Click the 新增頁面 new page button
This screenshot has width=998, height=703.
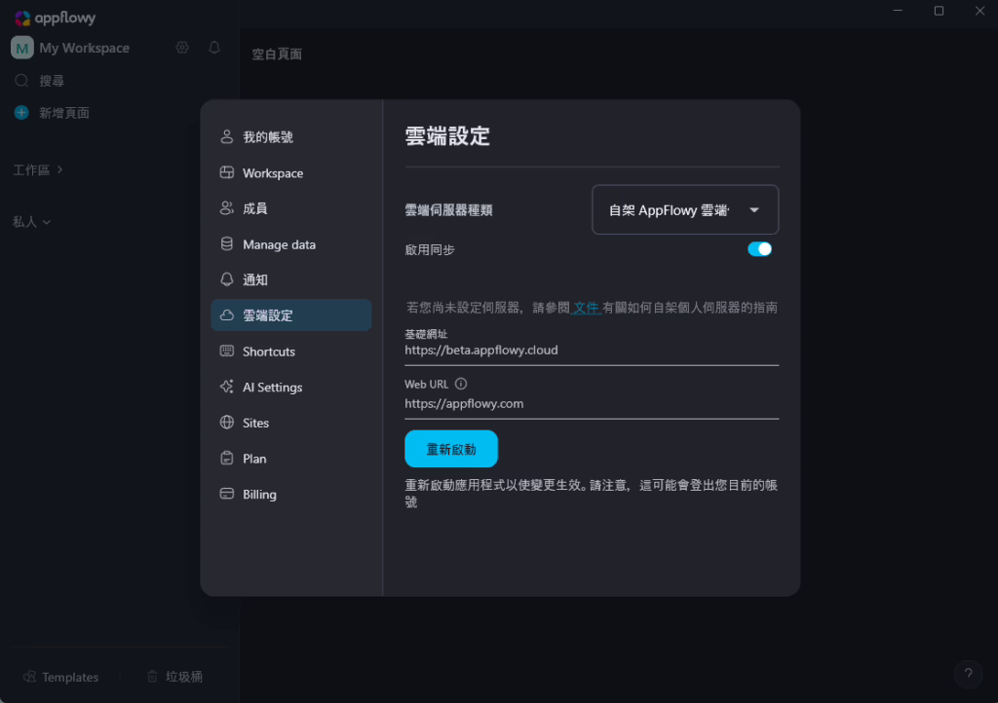point(63,113)
